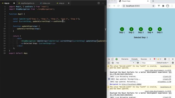Activate the DevTools inspect element tool

coord(109,59)
